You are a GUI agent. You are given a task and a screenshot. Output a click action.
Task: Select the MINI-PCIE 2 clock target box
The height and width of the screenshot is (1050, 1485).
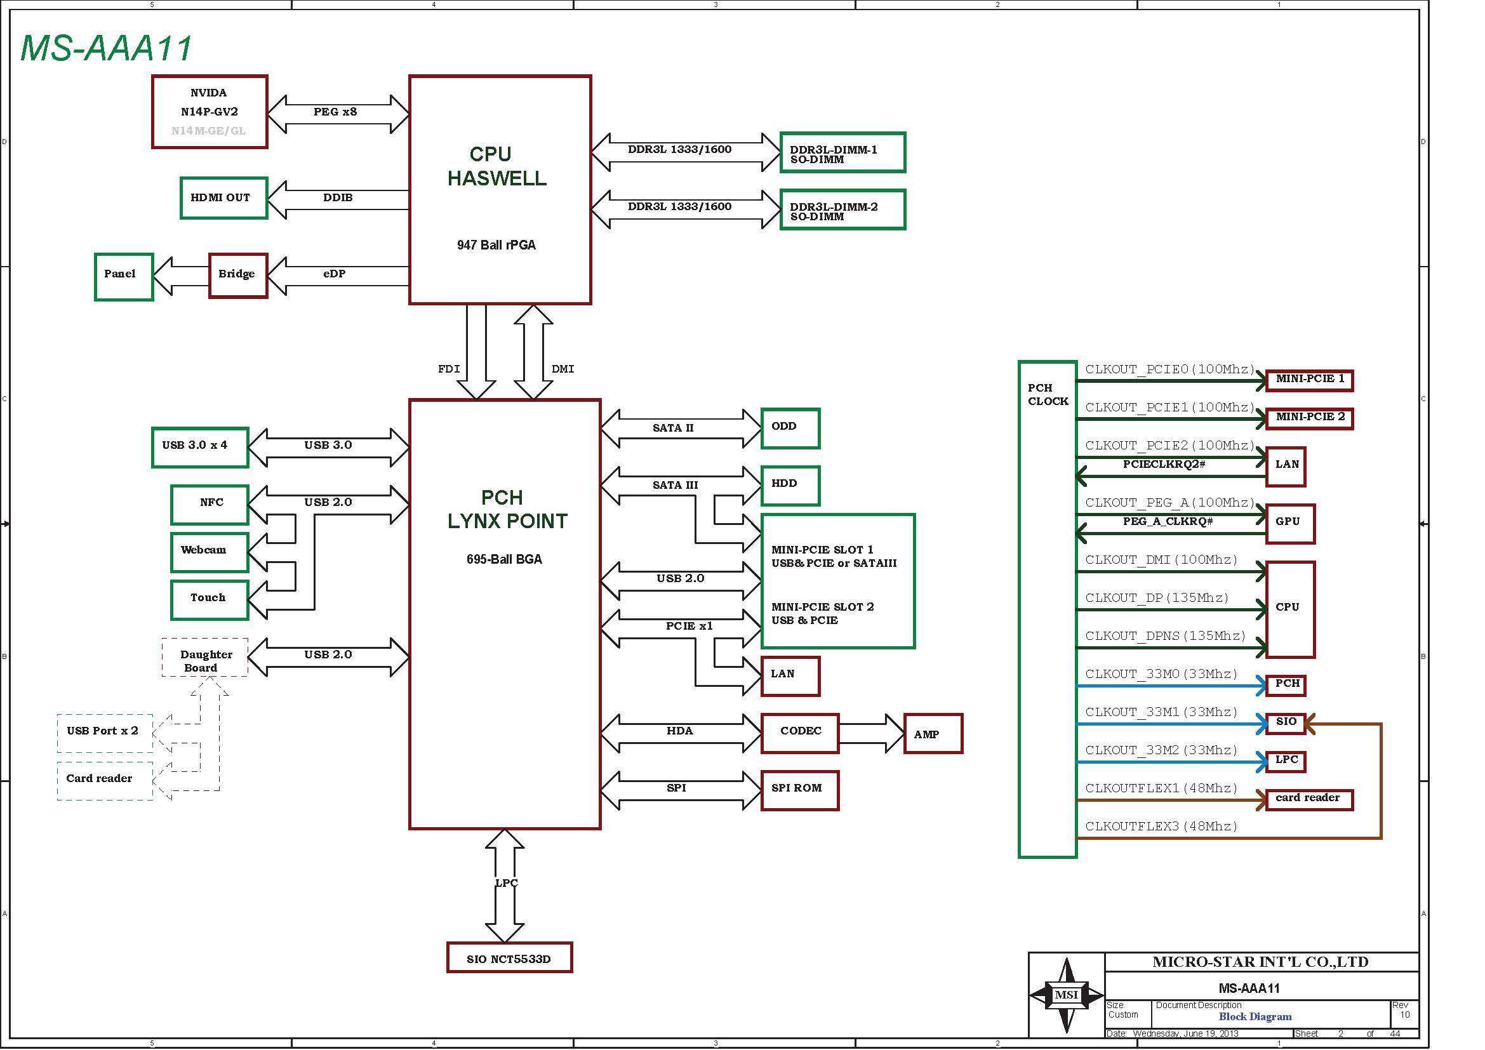coord(1310,418)
